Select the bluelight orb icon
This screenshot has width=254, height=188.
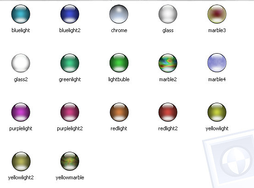[21, 14]
